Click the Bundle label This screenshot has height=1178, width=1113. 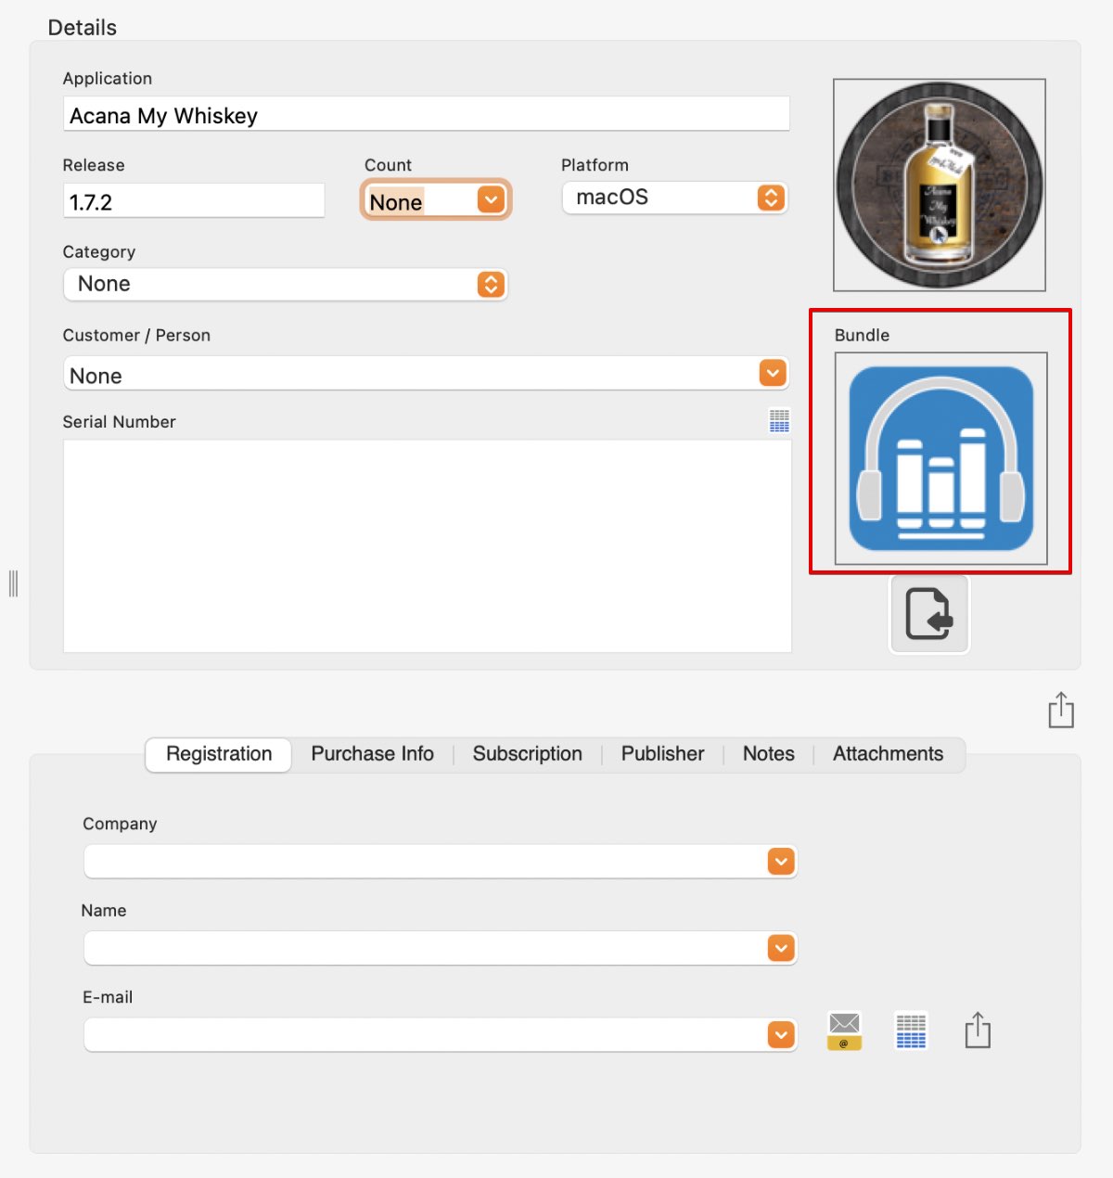[862, 335]
